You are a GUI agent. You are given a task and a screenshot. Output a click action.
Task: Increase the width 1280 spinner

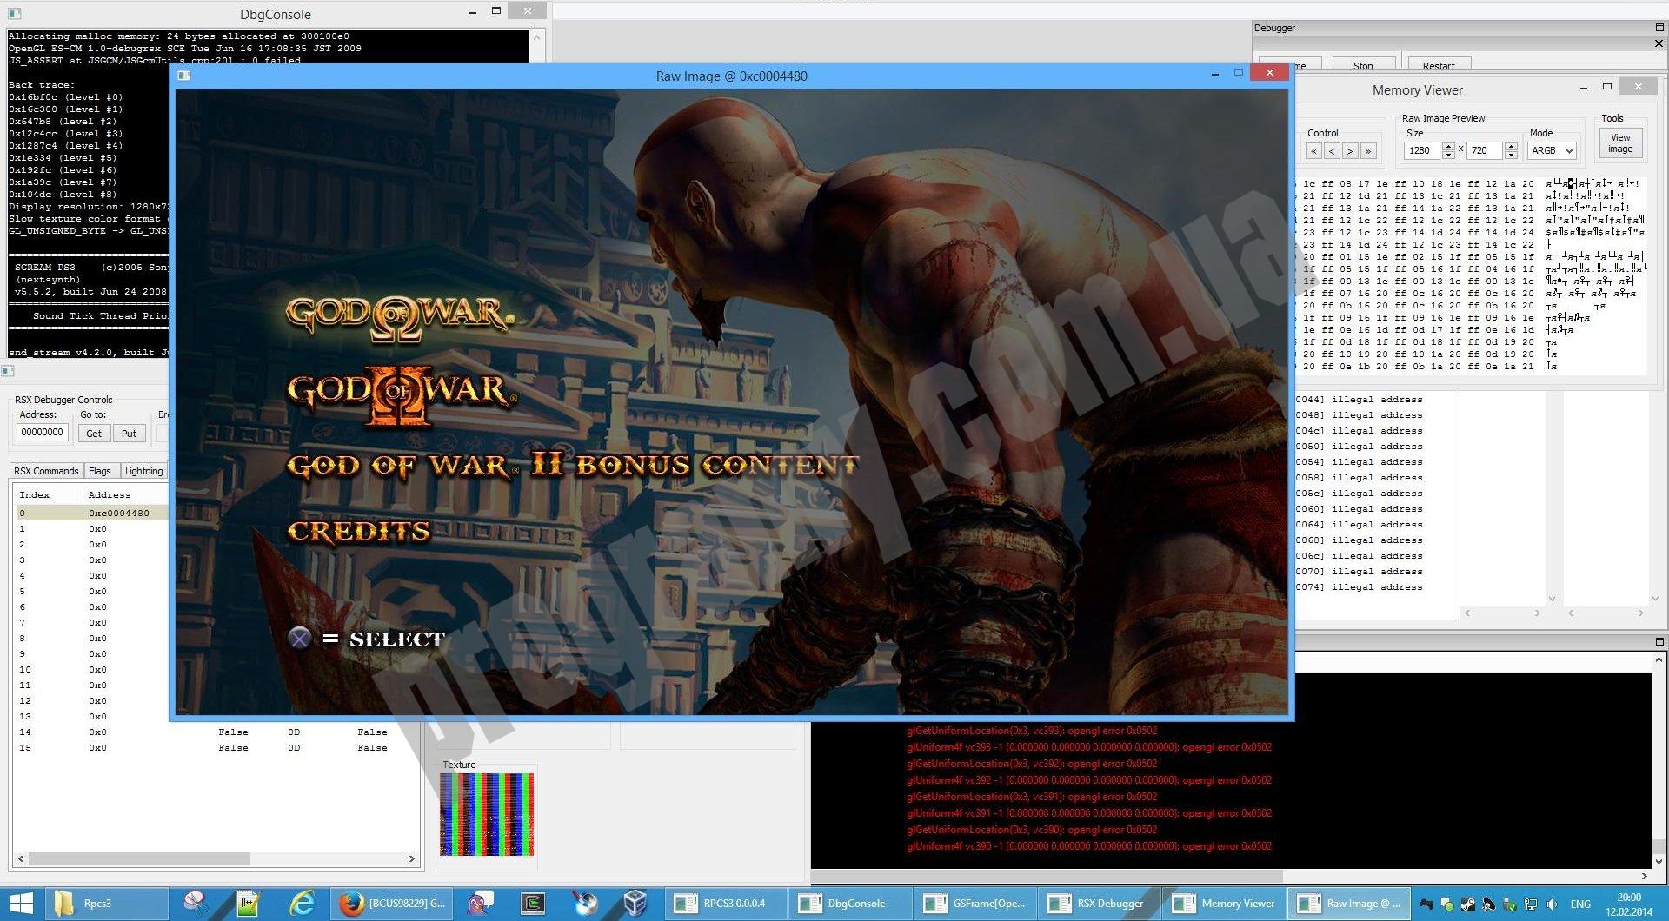click(1448, 146)
